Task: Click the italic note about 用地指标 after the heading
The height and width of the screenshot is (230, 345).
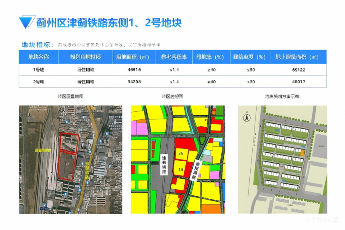Action: click(x=109, y=45)
